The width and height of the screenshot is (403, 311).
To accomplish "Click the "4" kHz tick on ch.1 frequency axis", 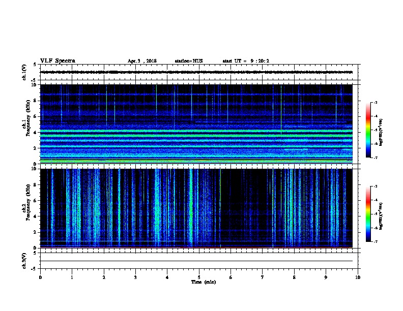I will (x=36, y=133).
